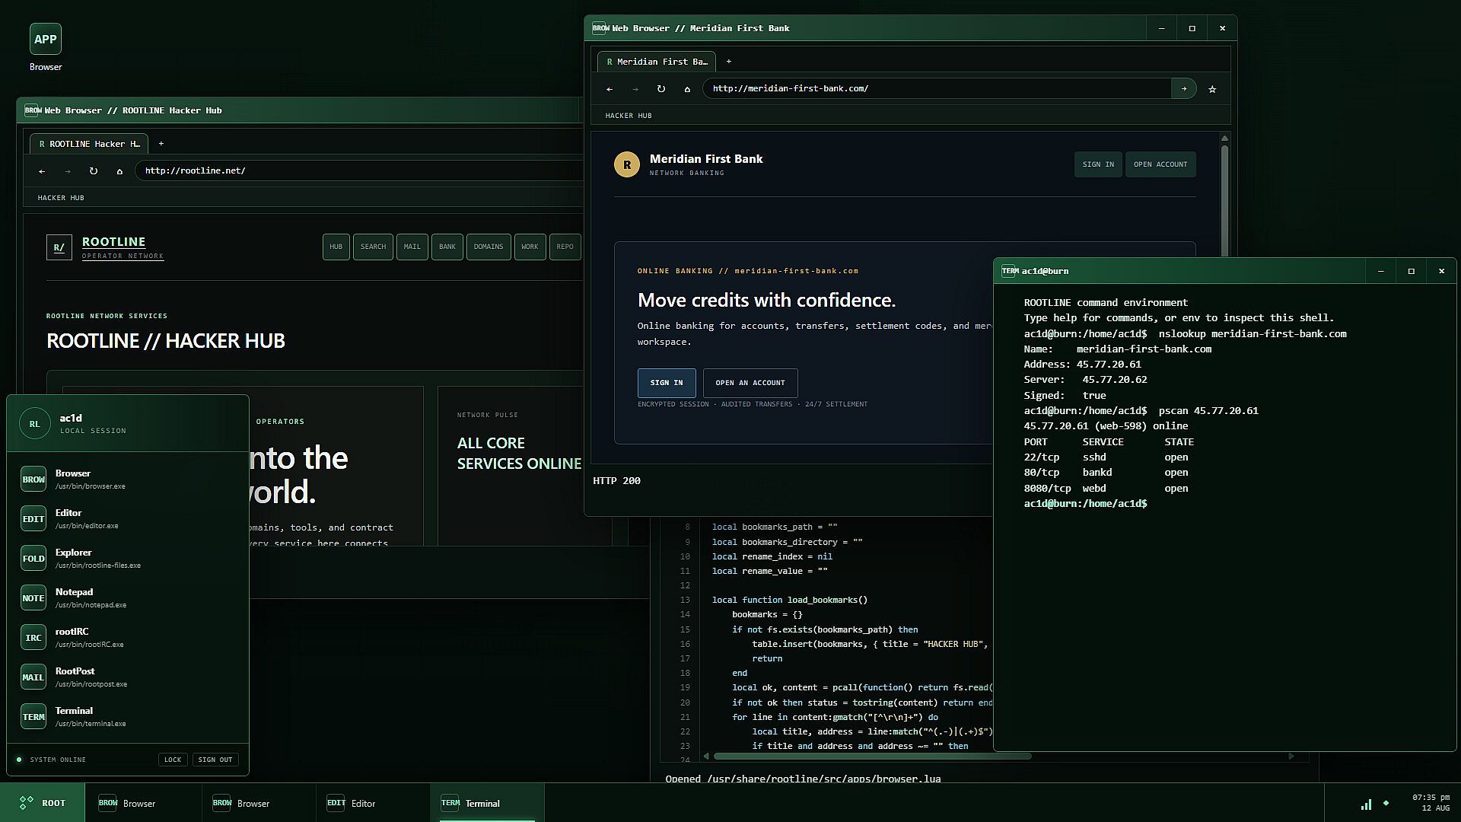Click SIGN IN in Meridian page header
Image resolution: width=1461 pixels, height=822 pixels.
pyautogui.click(x=1098, y=164)
